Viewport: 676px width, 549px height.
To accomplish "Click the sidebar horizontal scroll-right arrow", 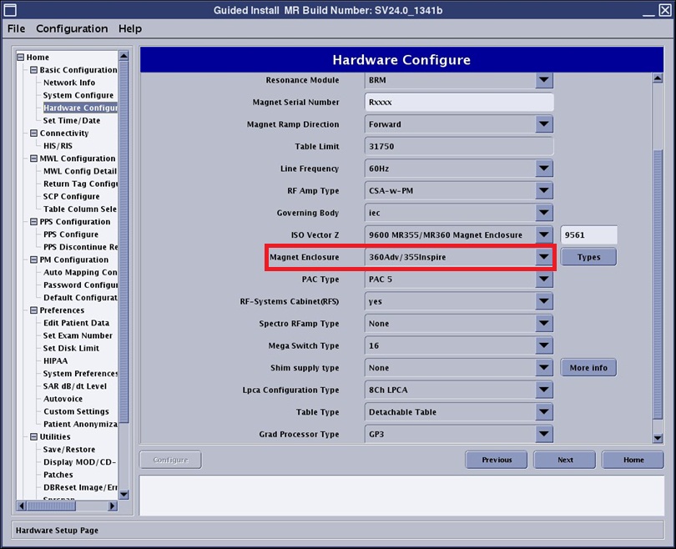I will [113, 506].
